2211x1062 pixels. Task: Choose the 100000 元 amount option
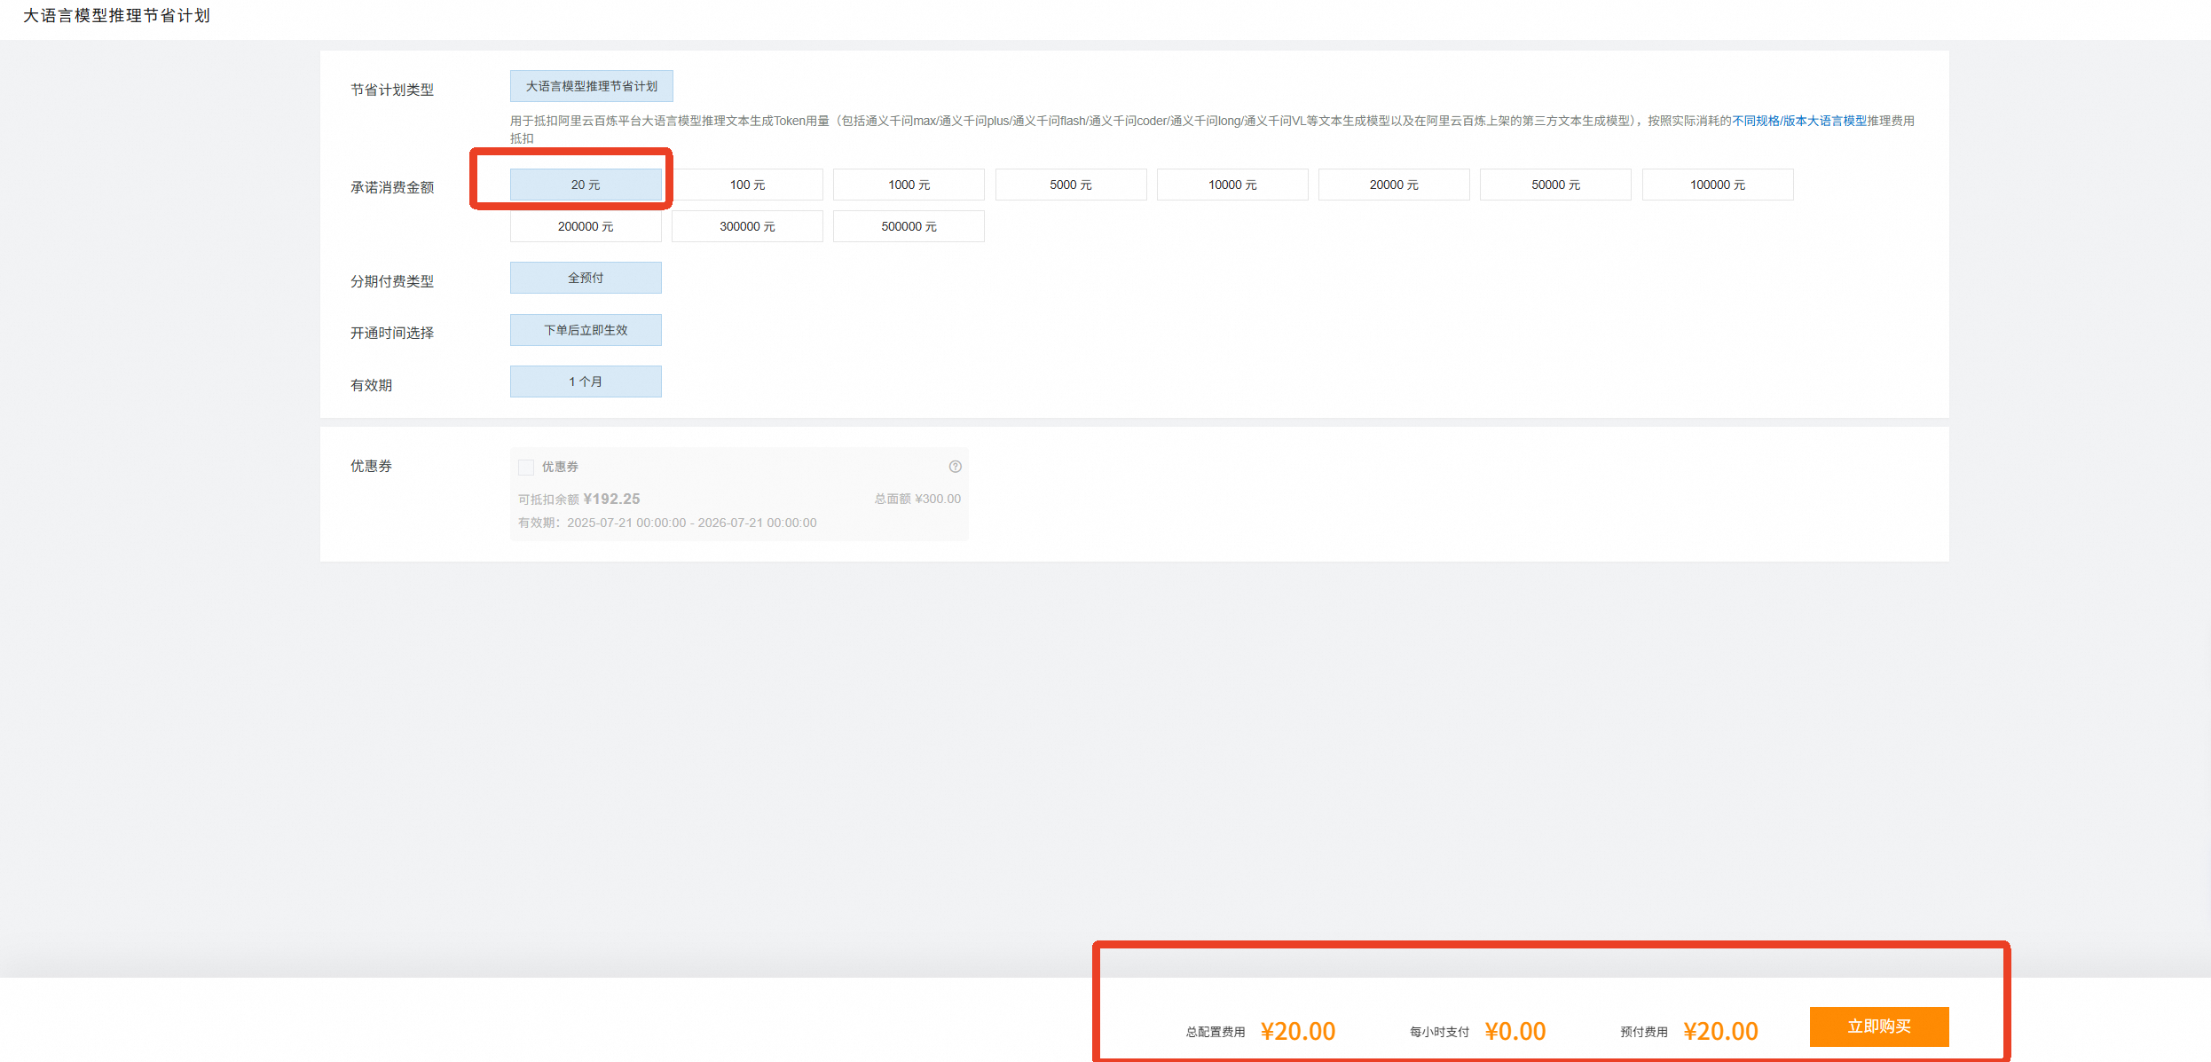[1717, 185]
